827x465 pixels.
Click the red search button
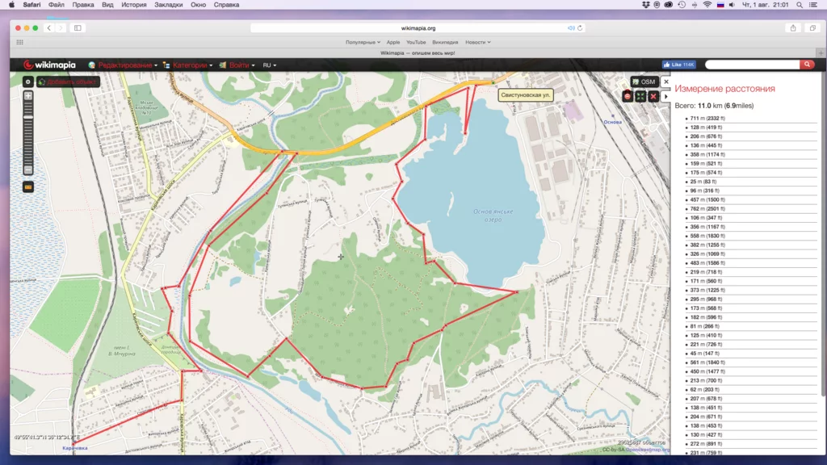pos(807,65)
